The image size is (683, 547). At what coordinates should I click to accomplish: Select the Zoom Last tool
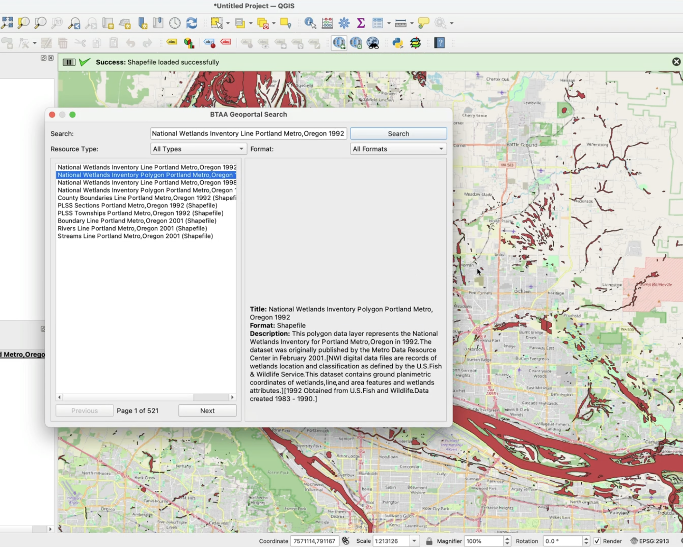pos(74,23)
